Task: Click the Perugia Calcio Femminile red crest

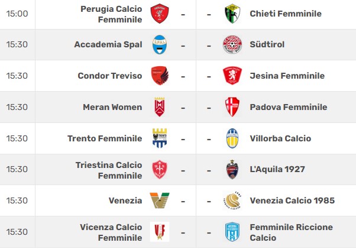Action: pos(160,14)
